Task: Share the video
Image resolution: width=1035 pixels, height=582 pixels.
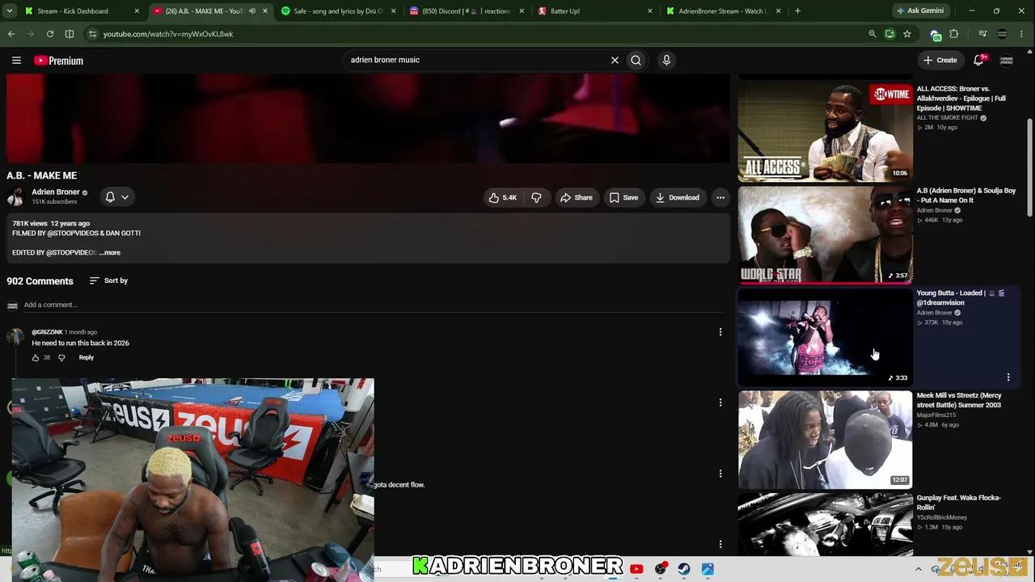Action: pos(577,197)
